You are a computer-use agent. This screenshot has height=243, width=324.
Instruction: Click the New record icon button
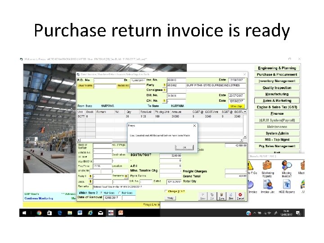pyautogui.click(x=202, y=196)
